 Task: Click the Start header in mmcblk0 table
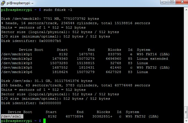coord(62,50)
